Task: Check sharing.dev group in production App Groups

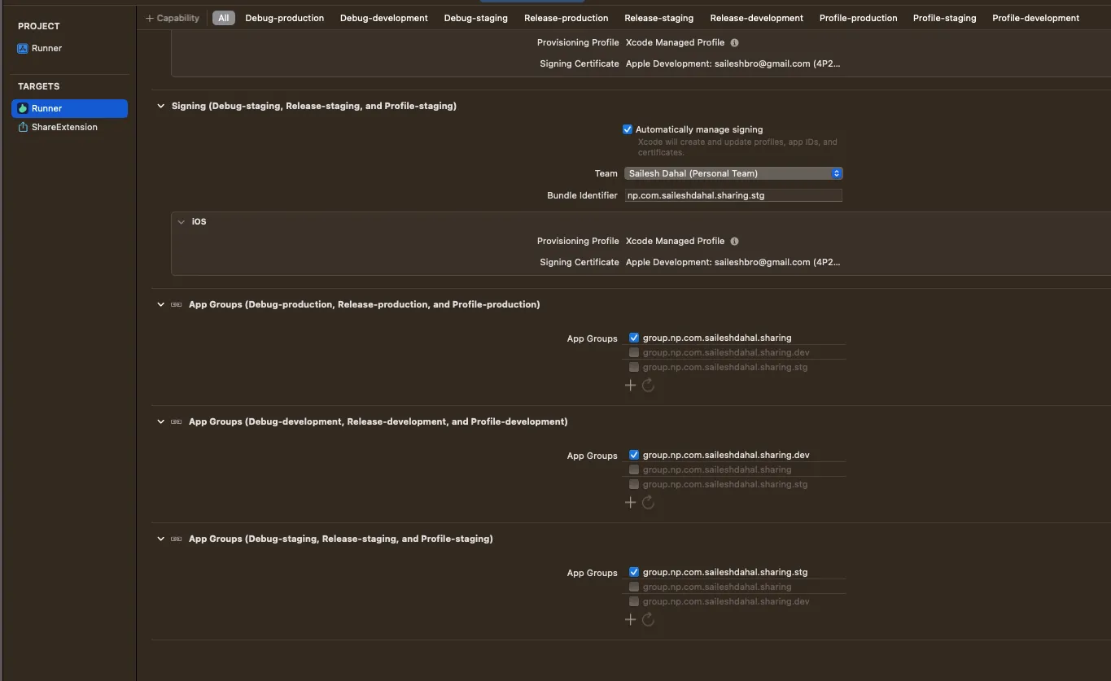Action: tap(634, 352)
